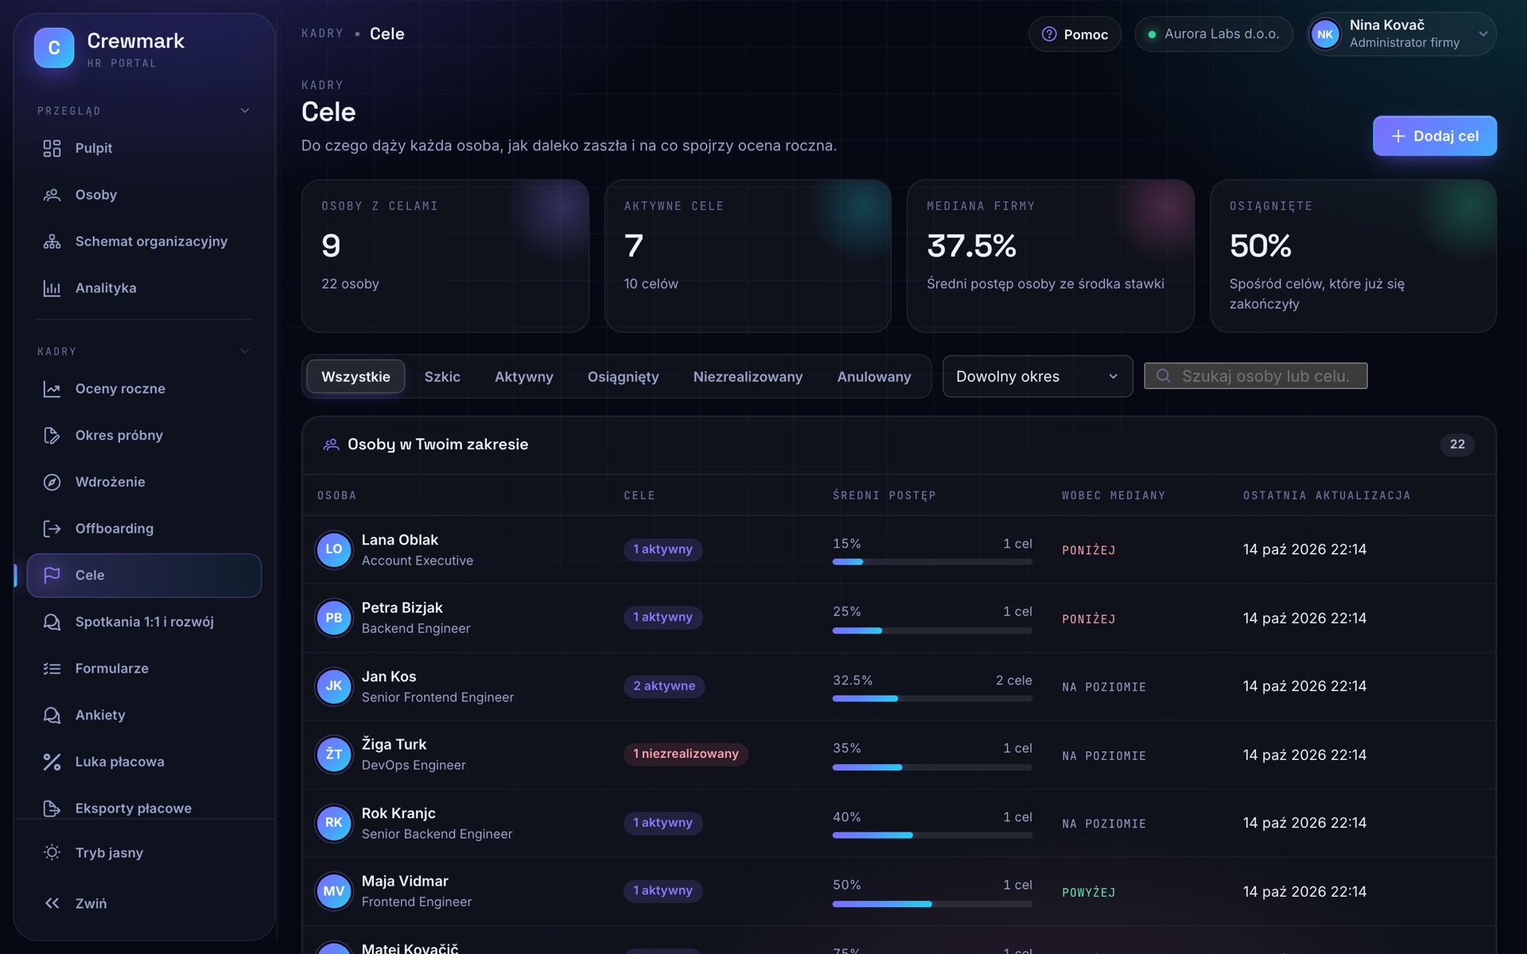Image resolution: width=1527 pixels, height=954 pixels.
Task: Focus the Szukaj osoby lub celu field
Action: point(1255,376)
